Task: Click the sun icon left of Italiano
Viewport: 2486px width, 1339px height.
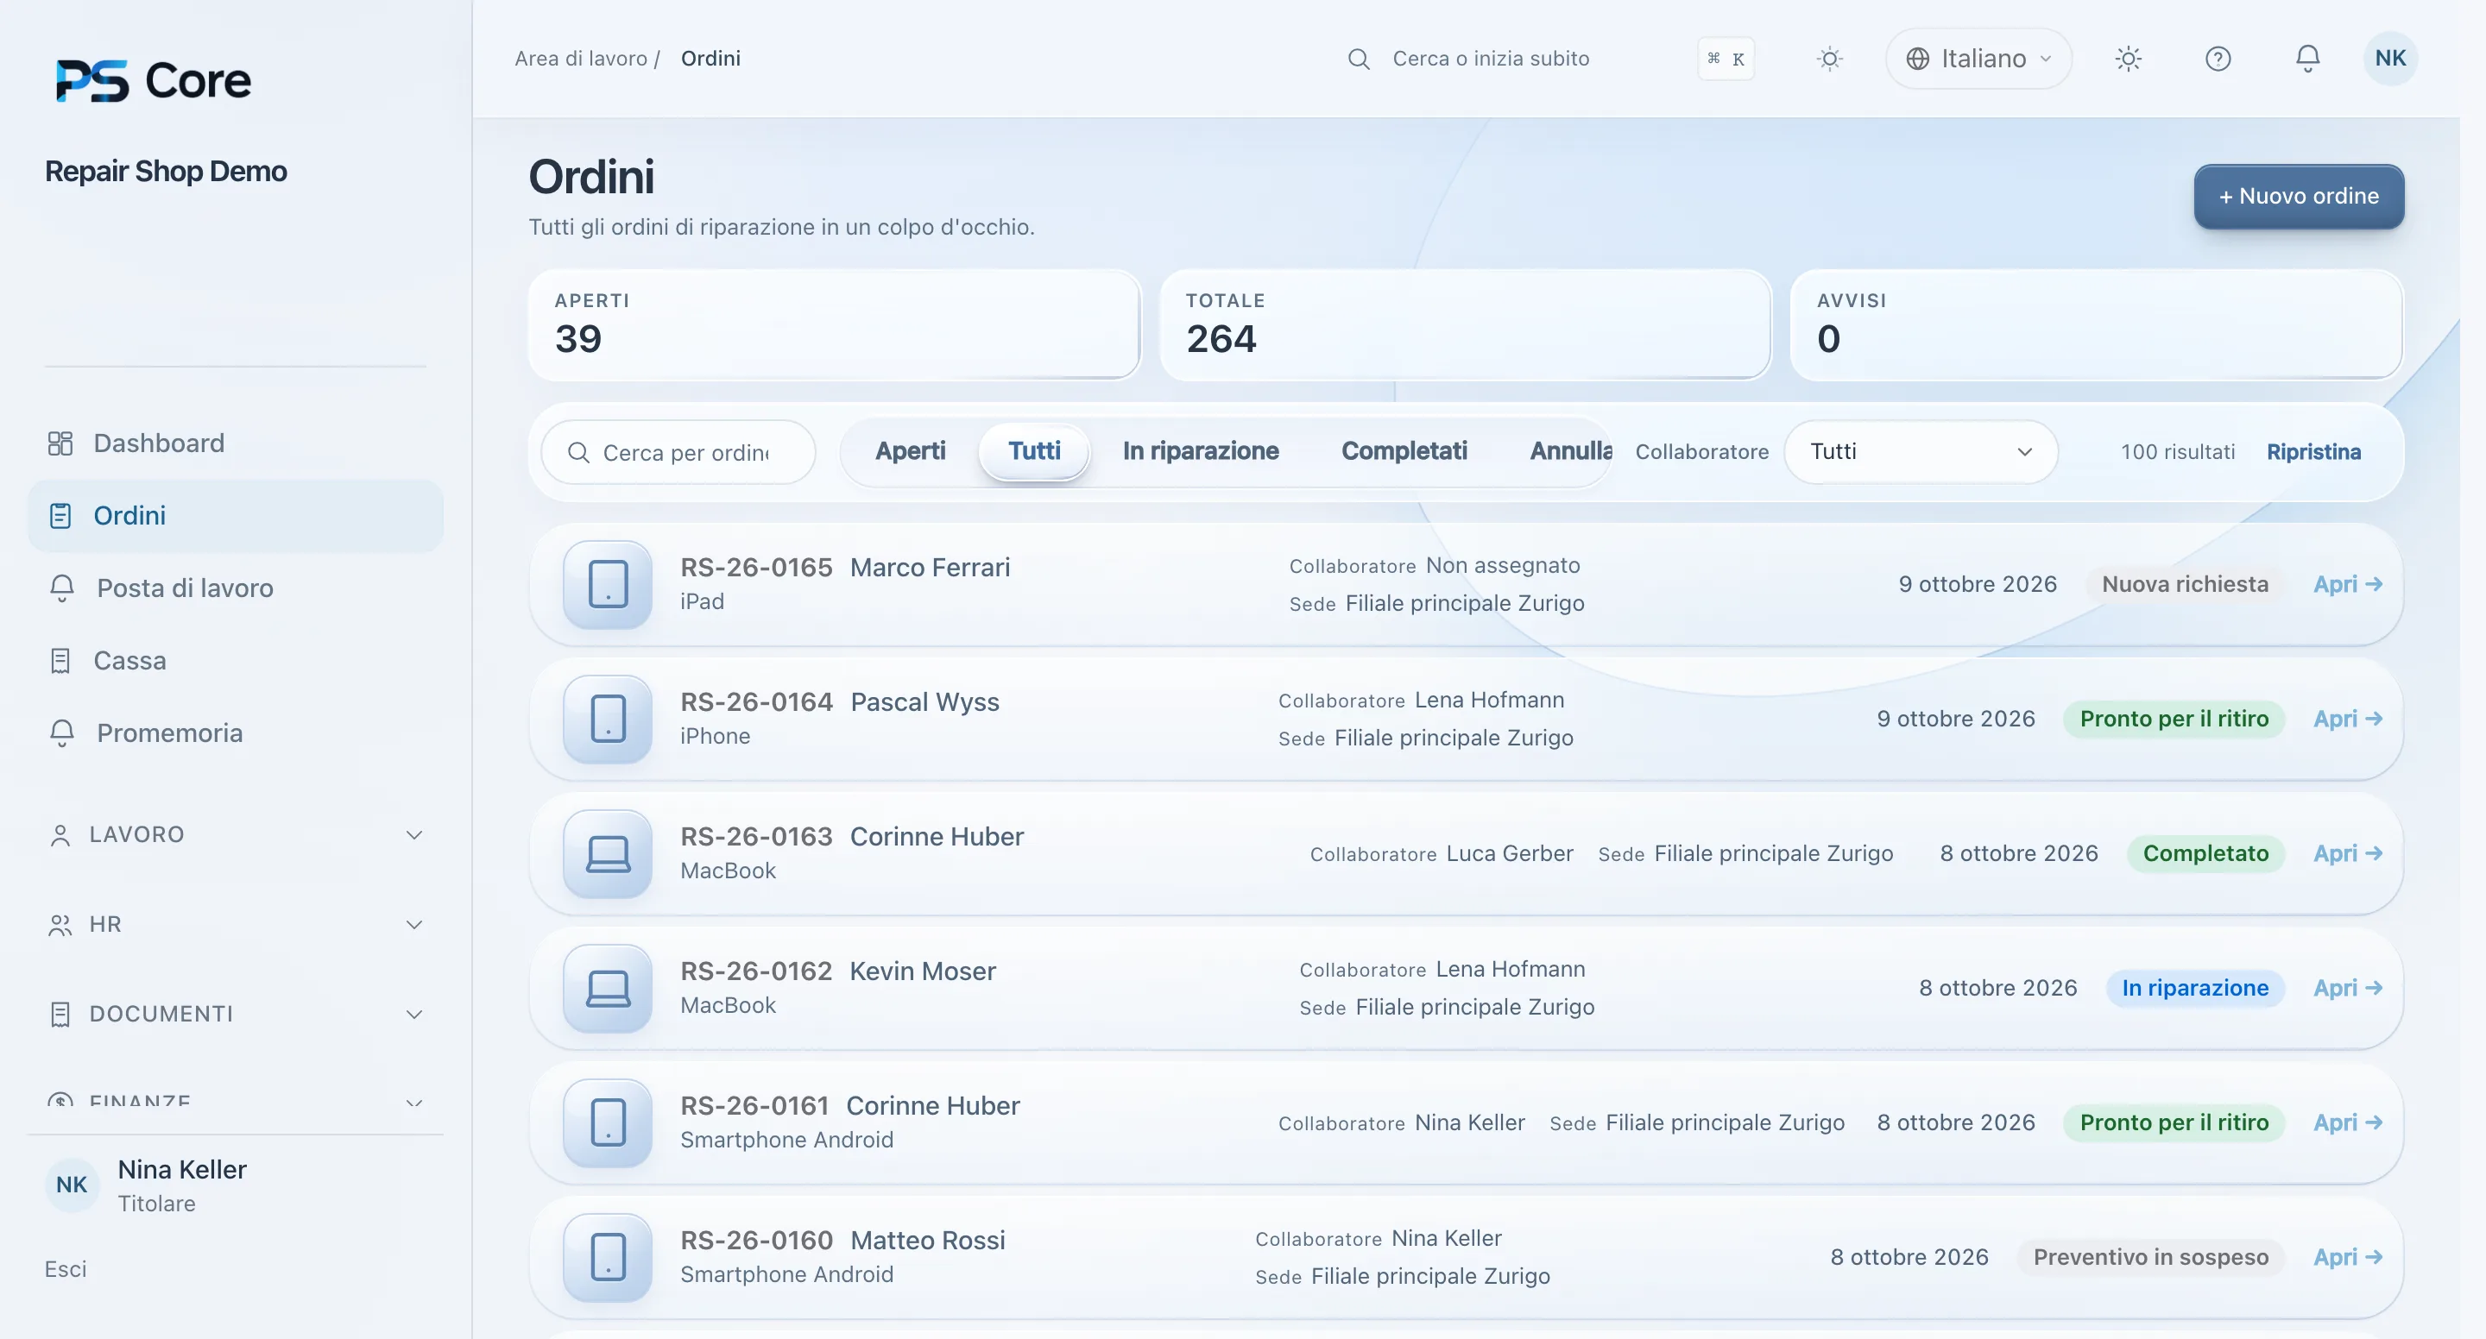Action: click(1829, 59)
